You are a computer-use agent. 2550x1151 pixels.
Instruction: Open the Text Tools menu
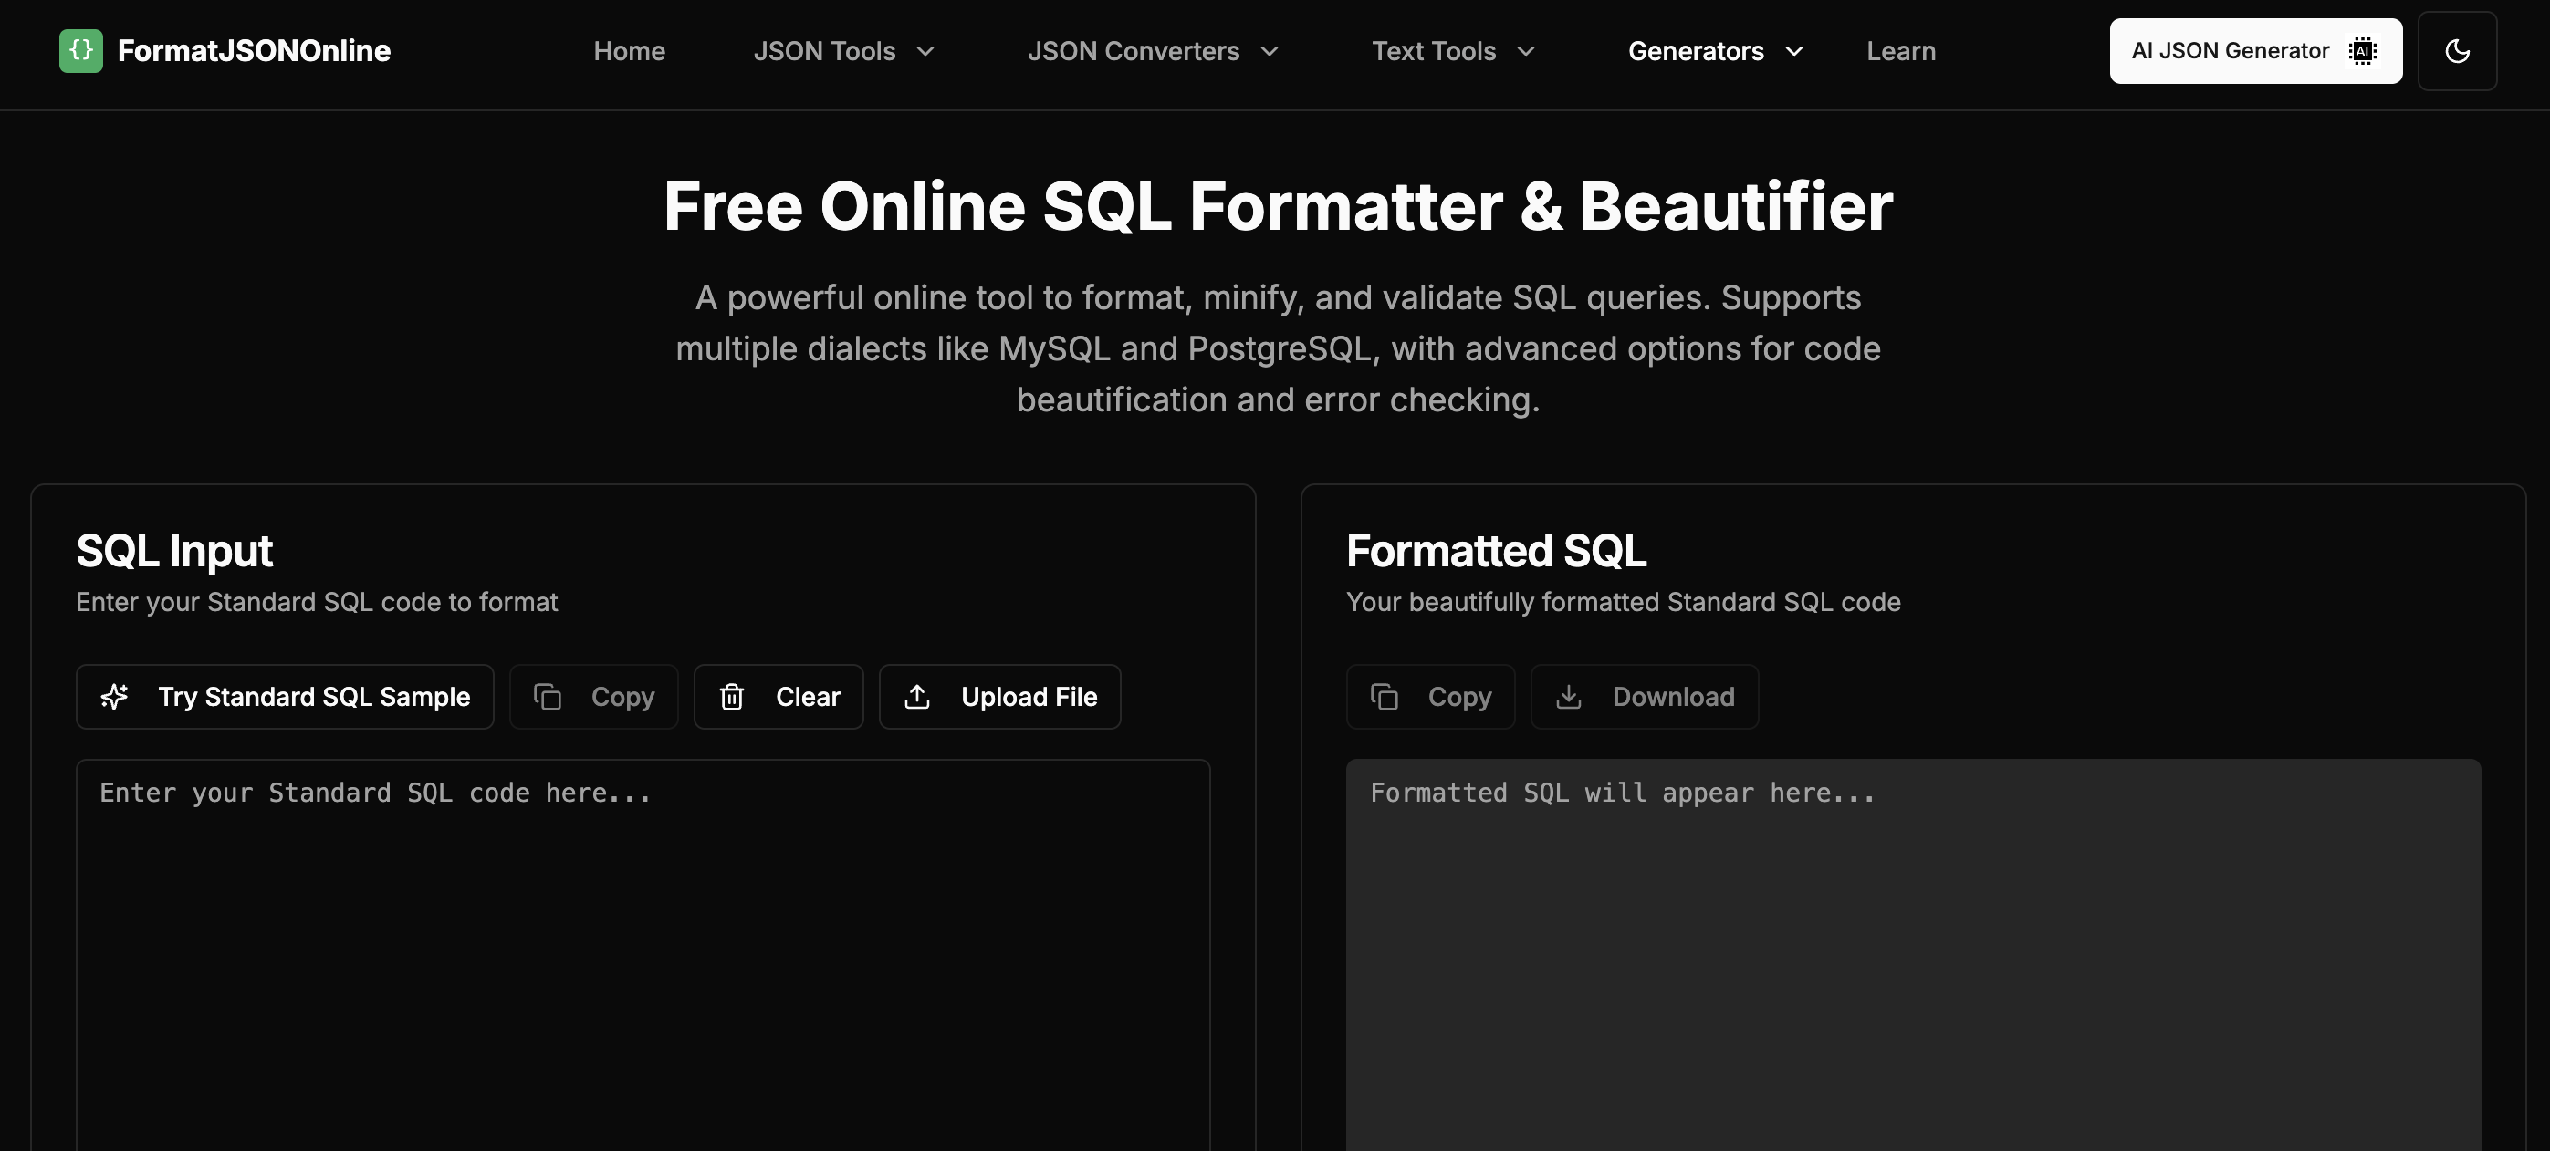pyautogui.click(x=1452, y=51)
